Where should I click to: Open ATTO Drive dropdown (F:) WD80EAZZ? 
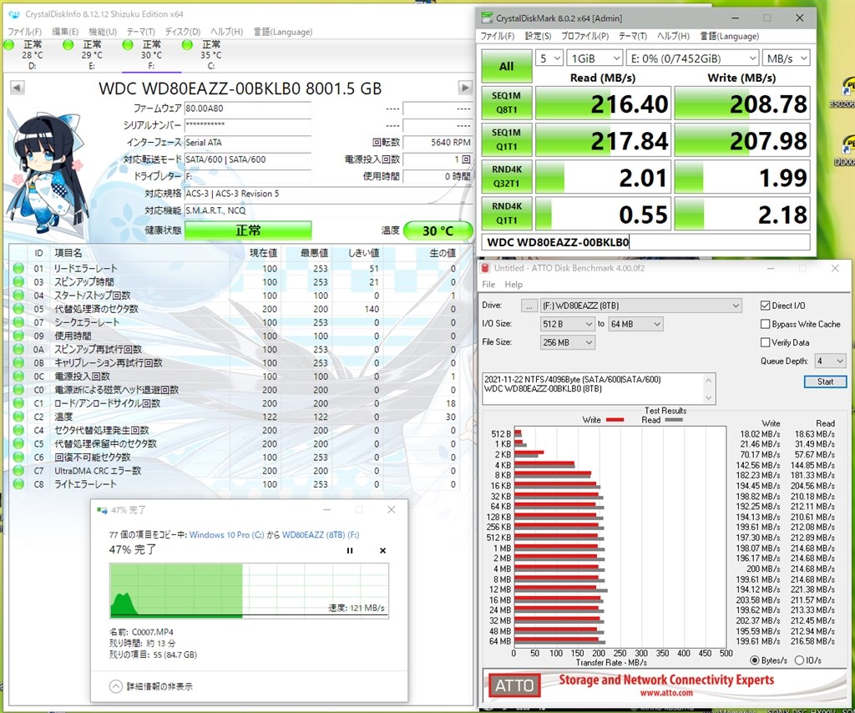pos(640,306)
